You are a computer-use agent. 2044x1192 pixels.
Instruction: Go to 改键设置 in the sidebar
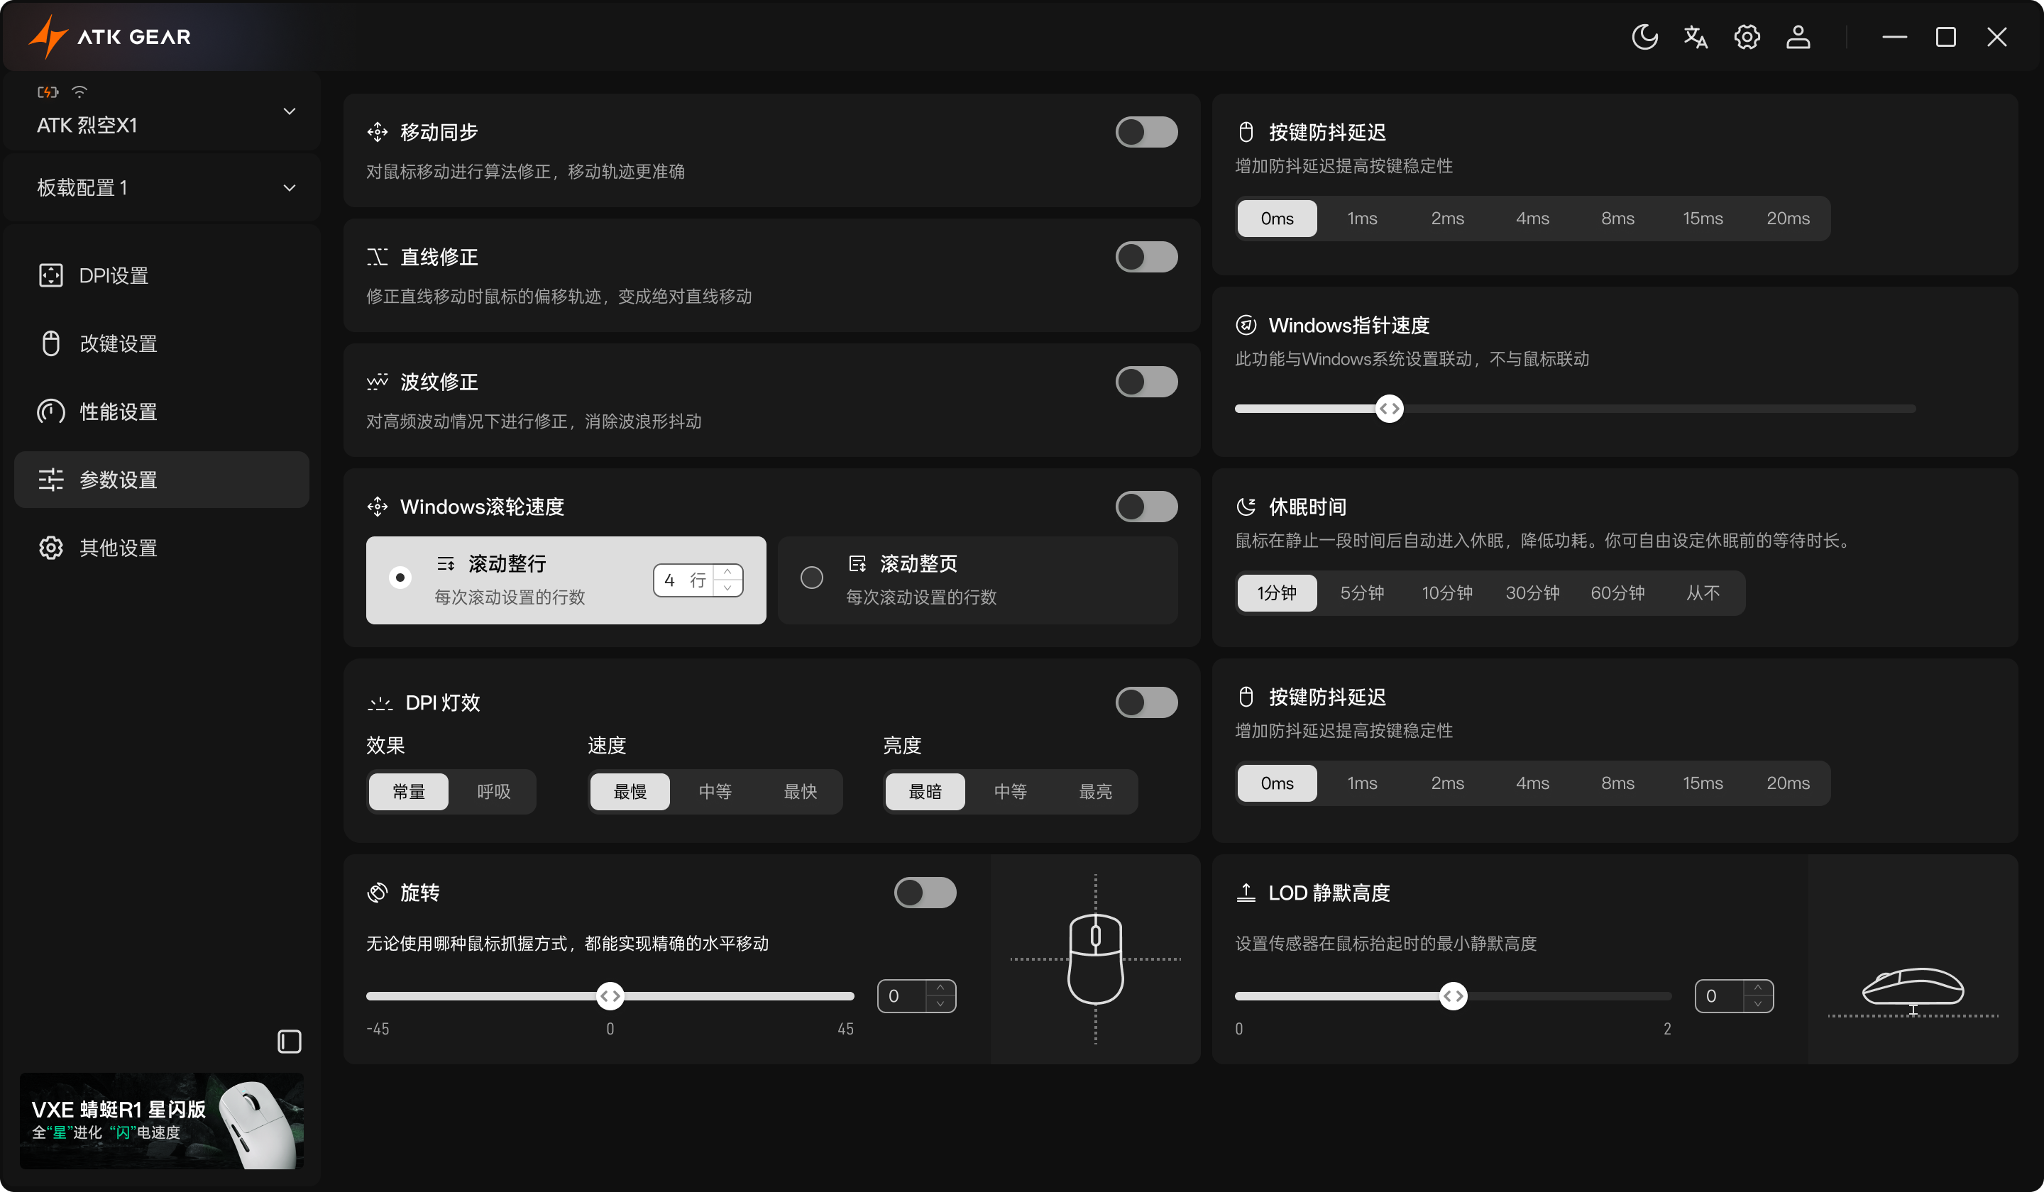118,344
